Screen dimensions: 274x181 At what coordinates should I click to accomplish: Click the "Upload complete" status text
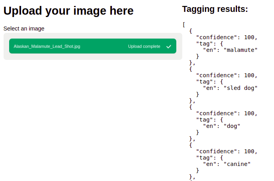coord(144,46)
